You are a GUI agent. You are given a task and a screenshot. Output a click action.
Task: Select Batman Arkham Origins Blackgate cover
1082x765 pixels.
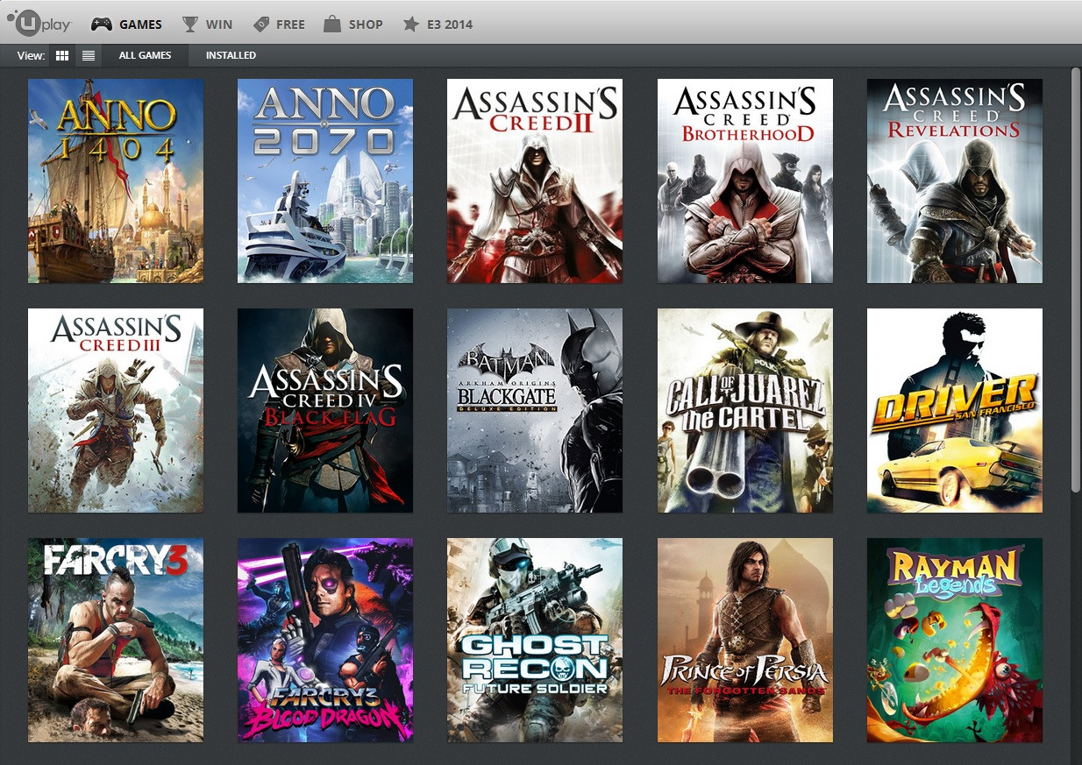click(535, 410)
